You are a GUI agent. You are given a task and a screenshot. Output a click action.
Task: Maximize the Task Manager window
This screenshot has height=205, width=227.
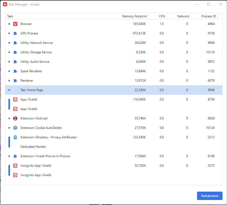pyautogui.click(x=209, y=4)
